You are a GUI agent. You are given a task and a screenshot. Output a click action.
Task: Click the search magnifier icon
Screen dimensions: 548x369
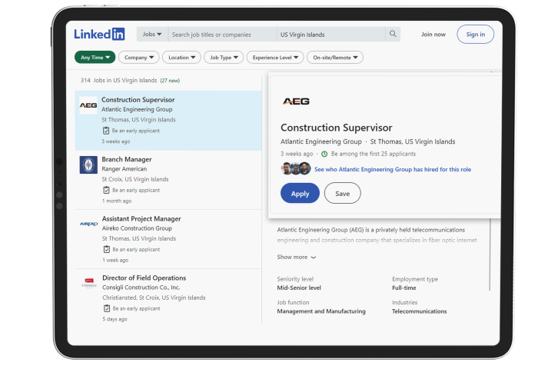393,34
